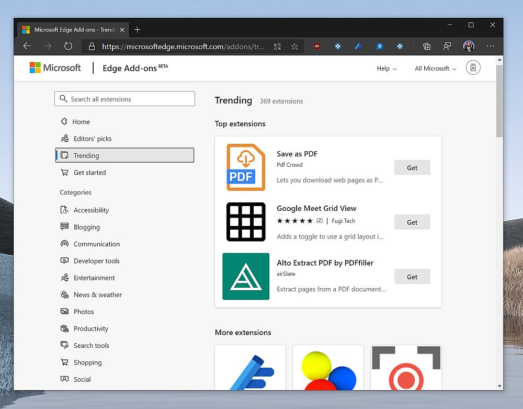Image resolution: width=523 pixels, height=409 pixels.
Task: Refresh the page with the reload icon
Action: (68, 46)
